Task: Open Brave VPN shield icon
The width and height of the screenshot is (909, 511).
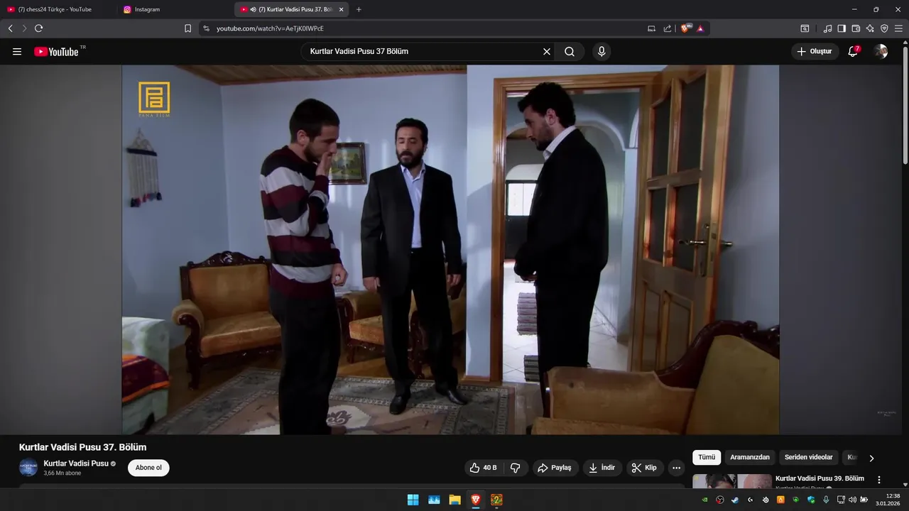Action: coord(884,28)
